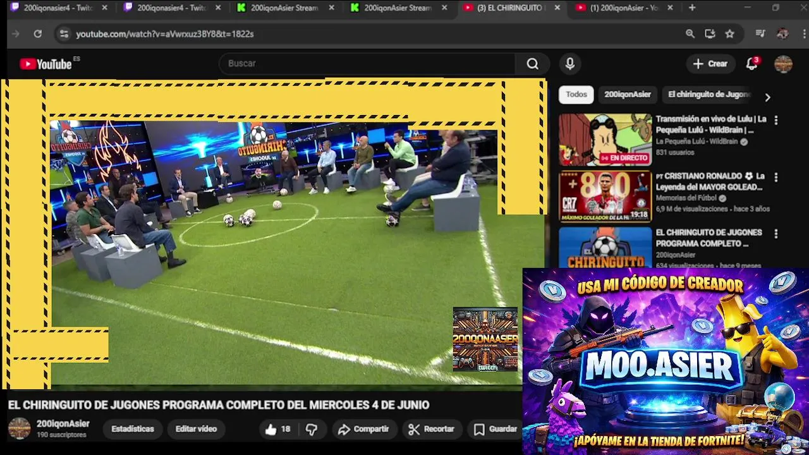
Task: Open the sidebar Chiringuito video thumbnail
Action: coord(605,247)
